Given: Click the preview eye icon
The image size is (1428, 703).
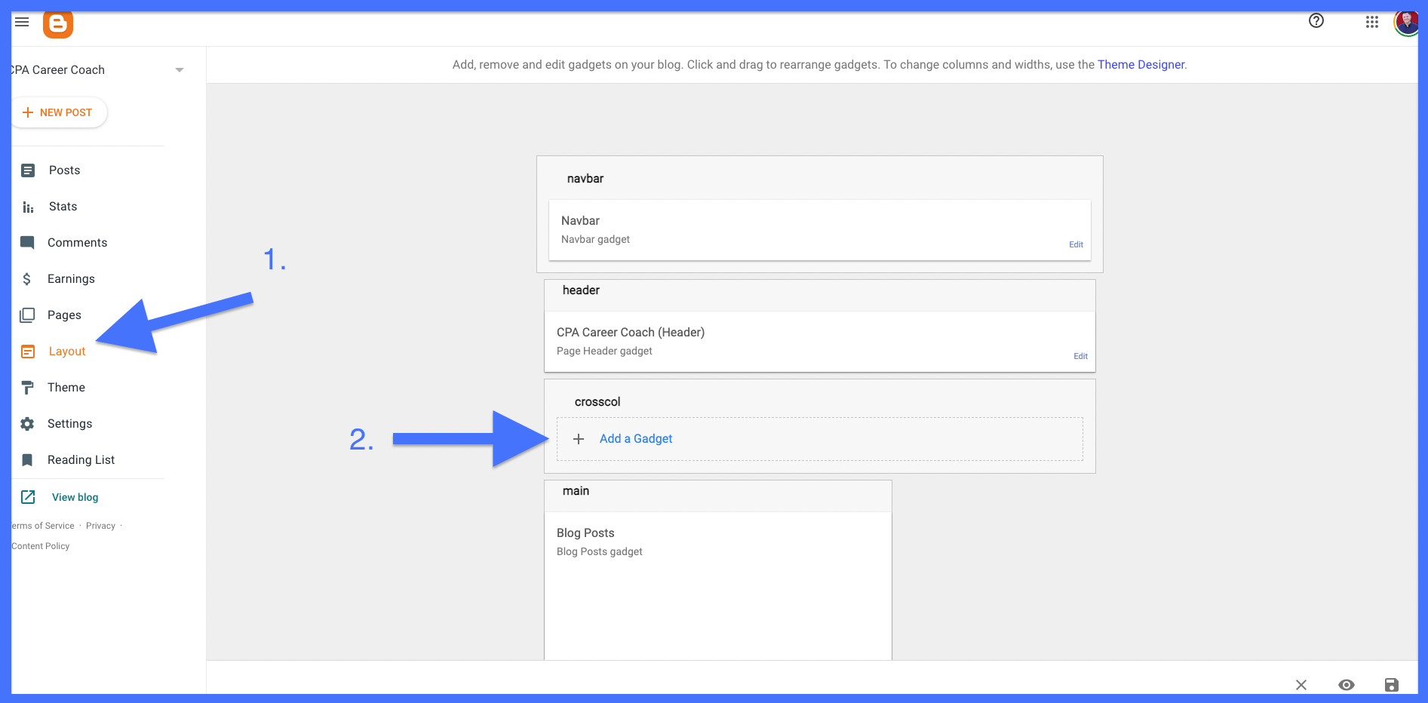Looking at the screenshot, I should coord(1346,684).
